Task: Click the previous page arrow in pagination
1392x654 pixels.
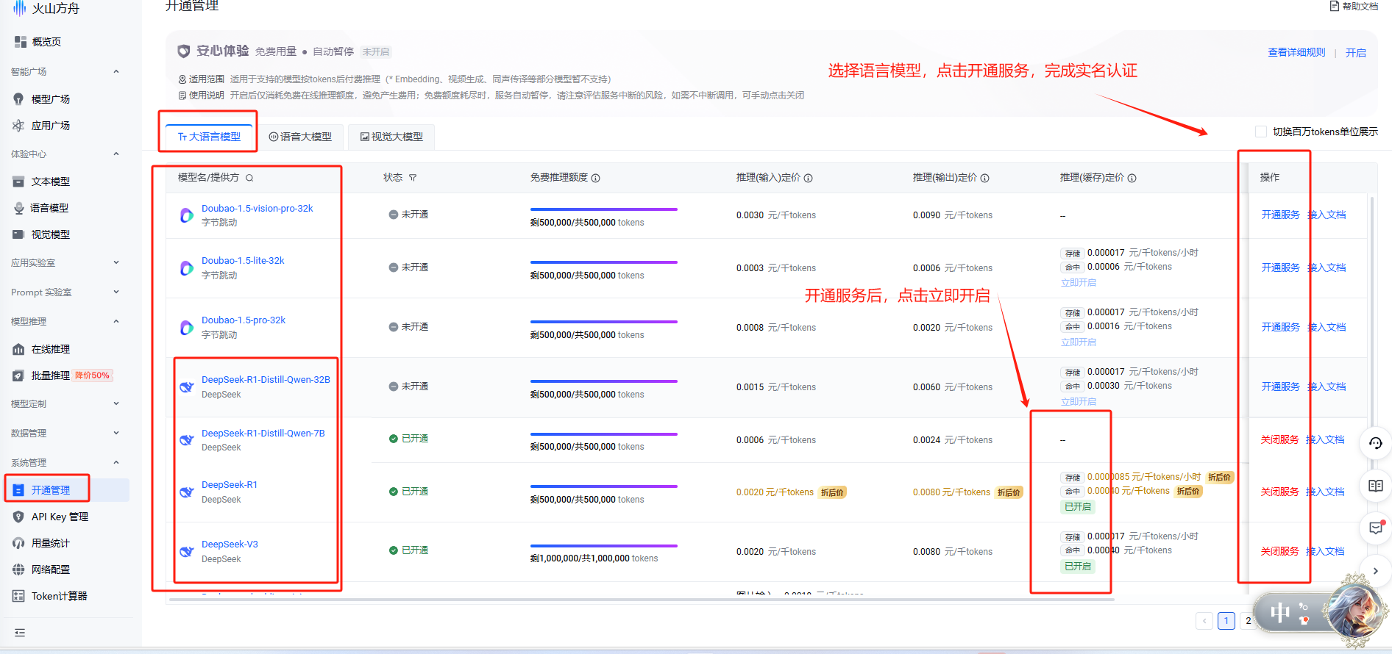Action: pos(1204,621)
